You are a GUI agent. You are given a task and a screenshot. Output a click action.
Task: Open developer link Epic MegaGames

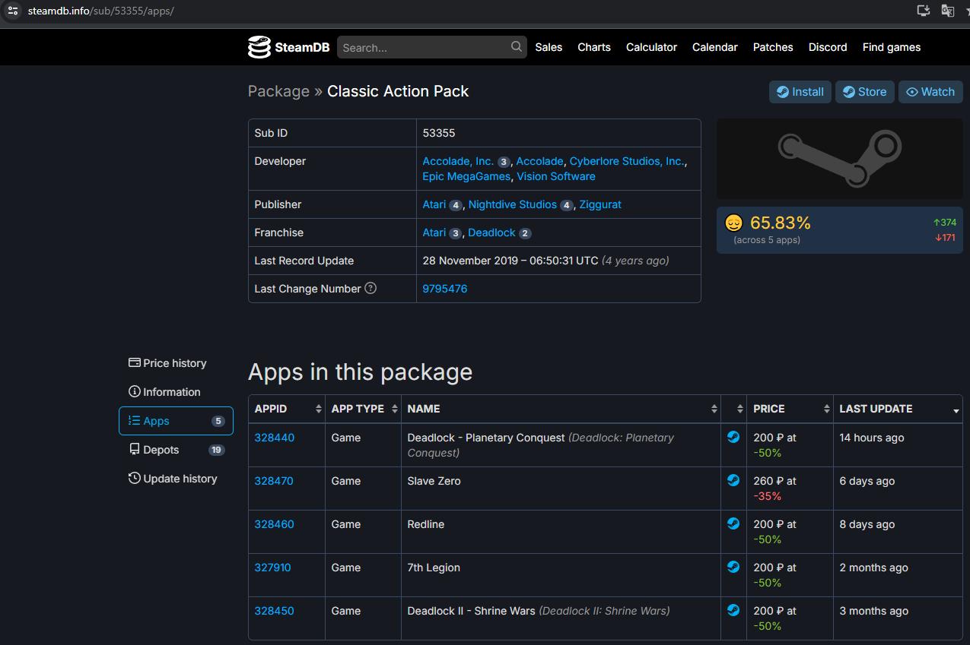(x=466, y=176)
